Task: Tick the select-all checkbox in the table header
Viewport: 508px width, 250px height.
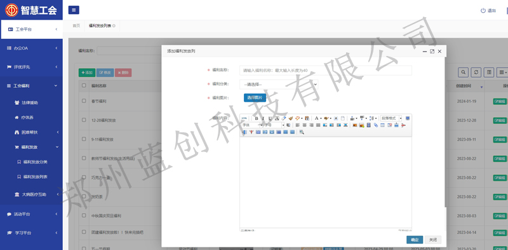Action: (84, 85)
